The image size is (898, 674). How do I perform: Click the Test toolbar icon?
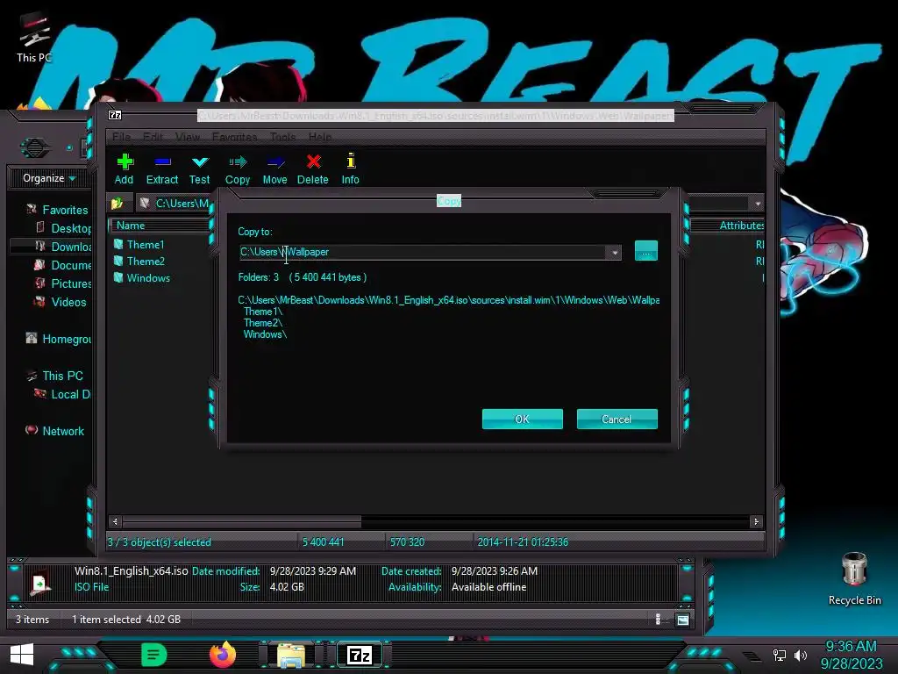[x=199, y=169]
